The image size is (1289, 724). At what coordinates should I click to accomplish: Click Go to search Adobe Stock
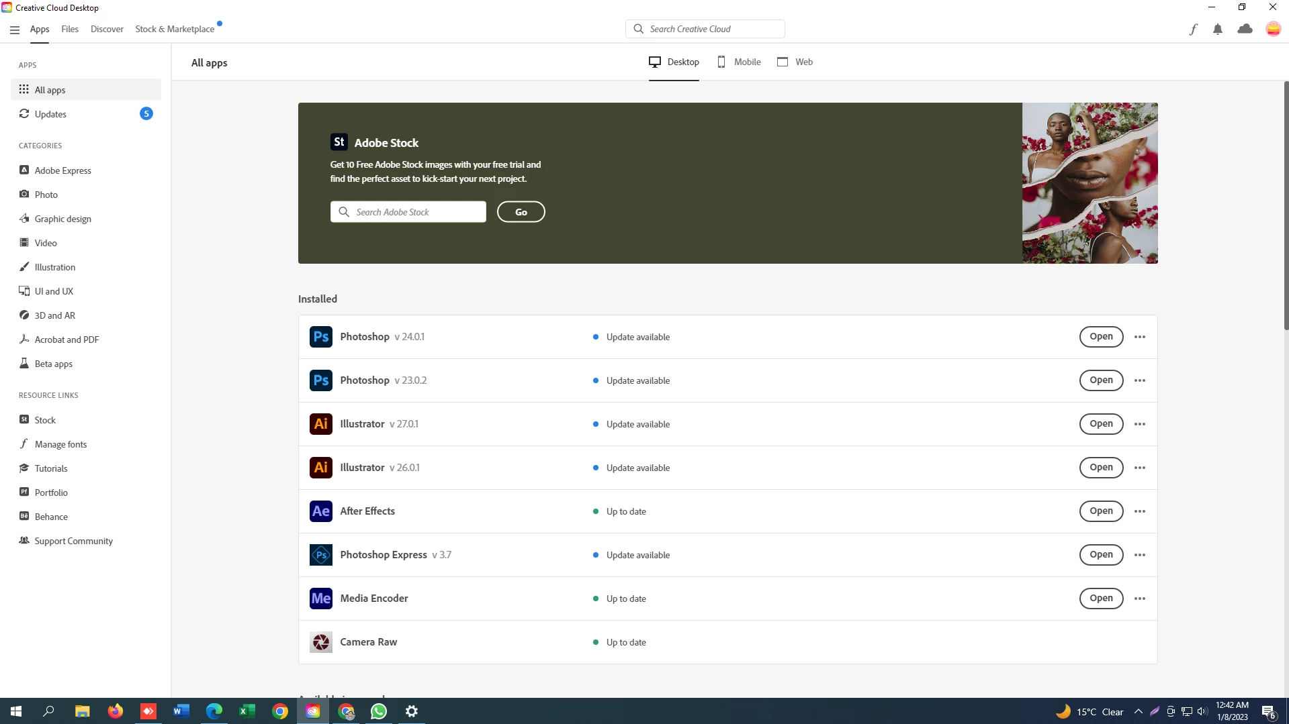click(521, 212)
